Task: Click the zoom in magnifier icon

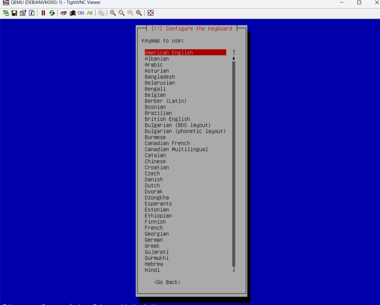Action: click(113, 13)
